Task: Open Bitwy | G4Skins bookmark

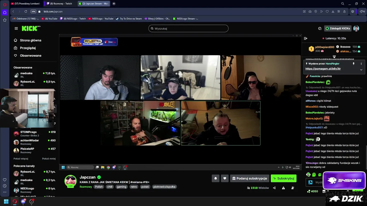Action: click(157, 19)
